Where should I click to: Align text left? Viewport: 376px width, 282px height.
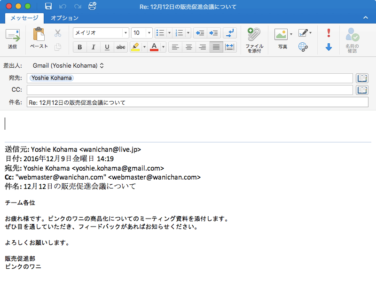coord(175,47)
